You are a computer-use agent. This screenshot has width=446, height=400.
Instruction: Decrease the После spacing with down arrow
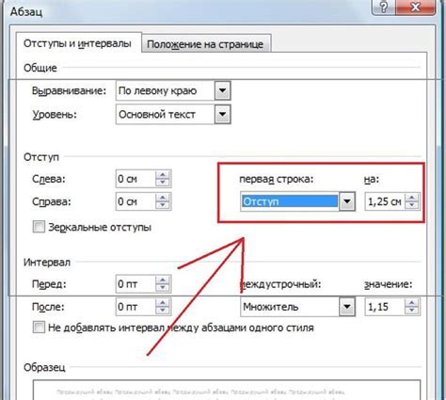click(x=163, y=311)
